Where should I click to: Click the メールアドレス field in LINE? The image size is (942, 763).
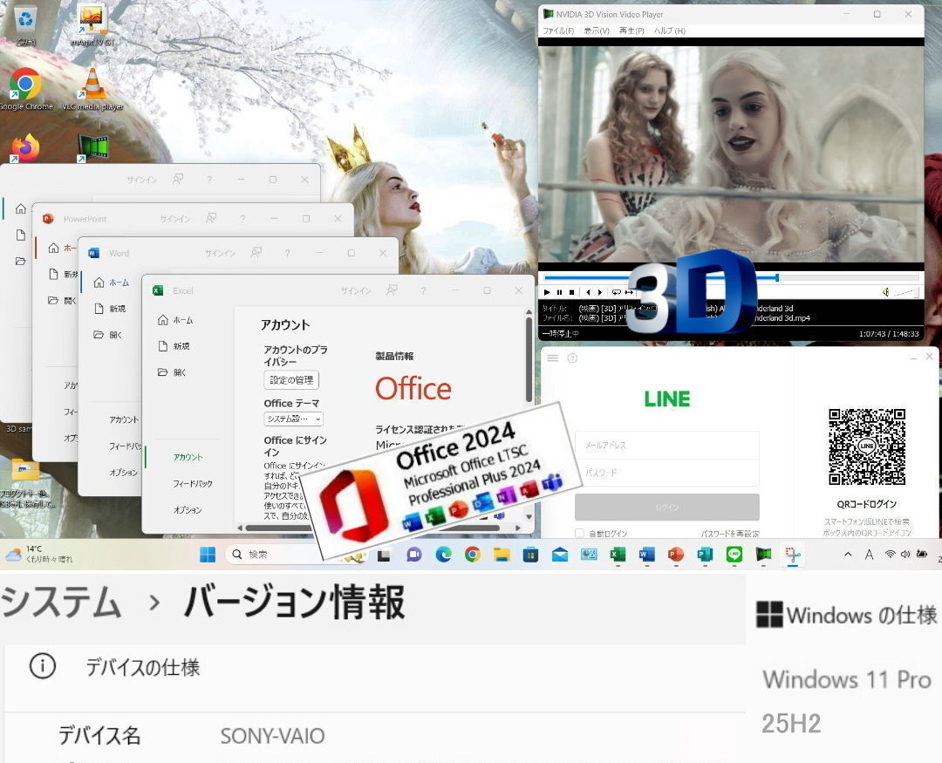tap(667, 446)
